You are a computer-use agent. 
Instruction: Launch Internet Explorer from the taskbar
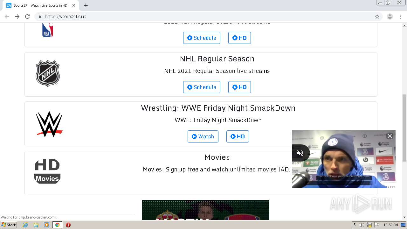coord(25,225)
